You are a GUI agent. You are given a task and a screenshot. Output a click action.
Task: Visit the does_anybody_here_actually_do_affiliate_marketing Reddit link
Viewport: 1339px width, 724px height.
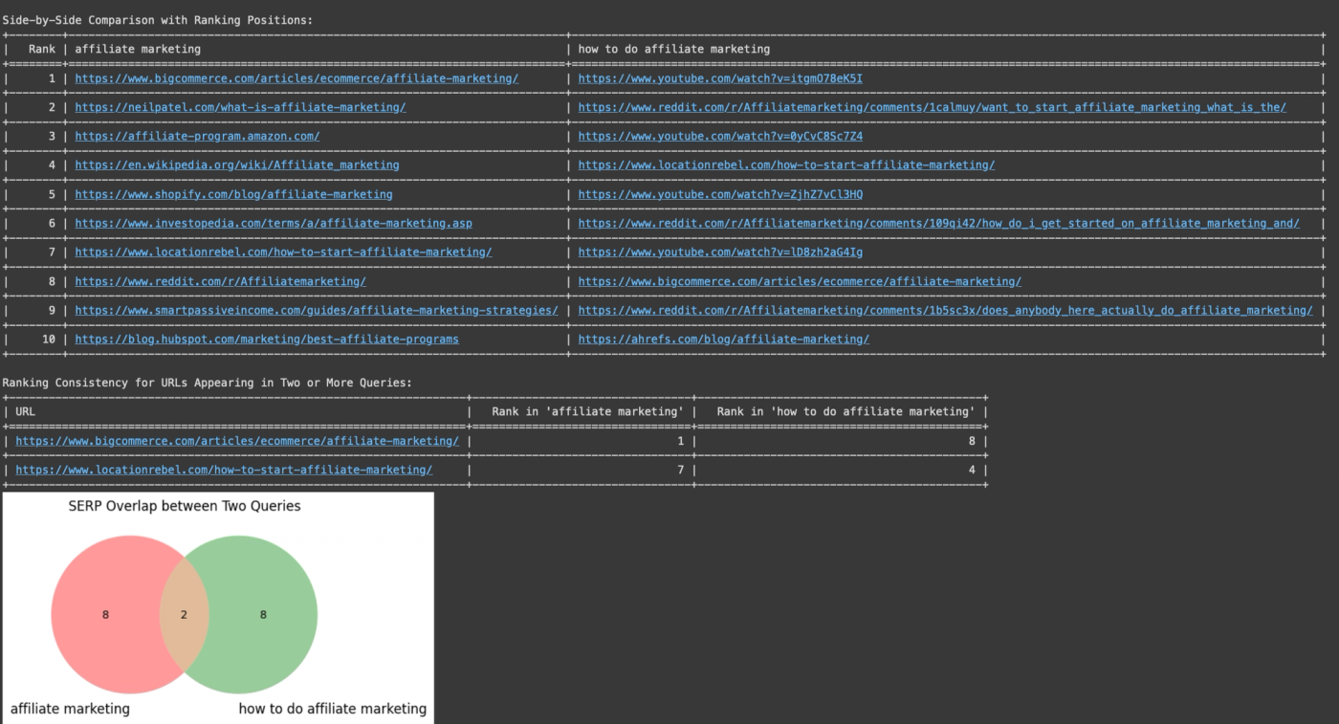click(944, 310)
